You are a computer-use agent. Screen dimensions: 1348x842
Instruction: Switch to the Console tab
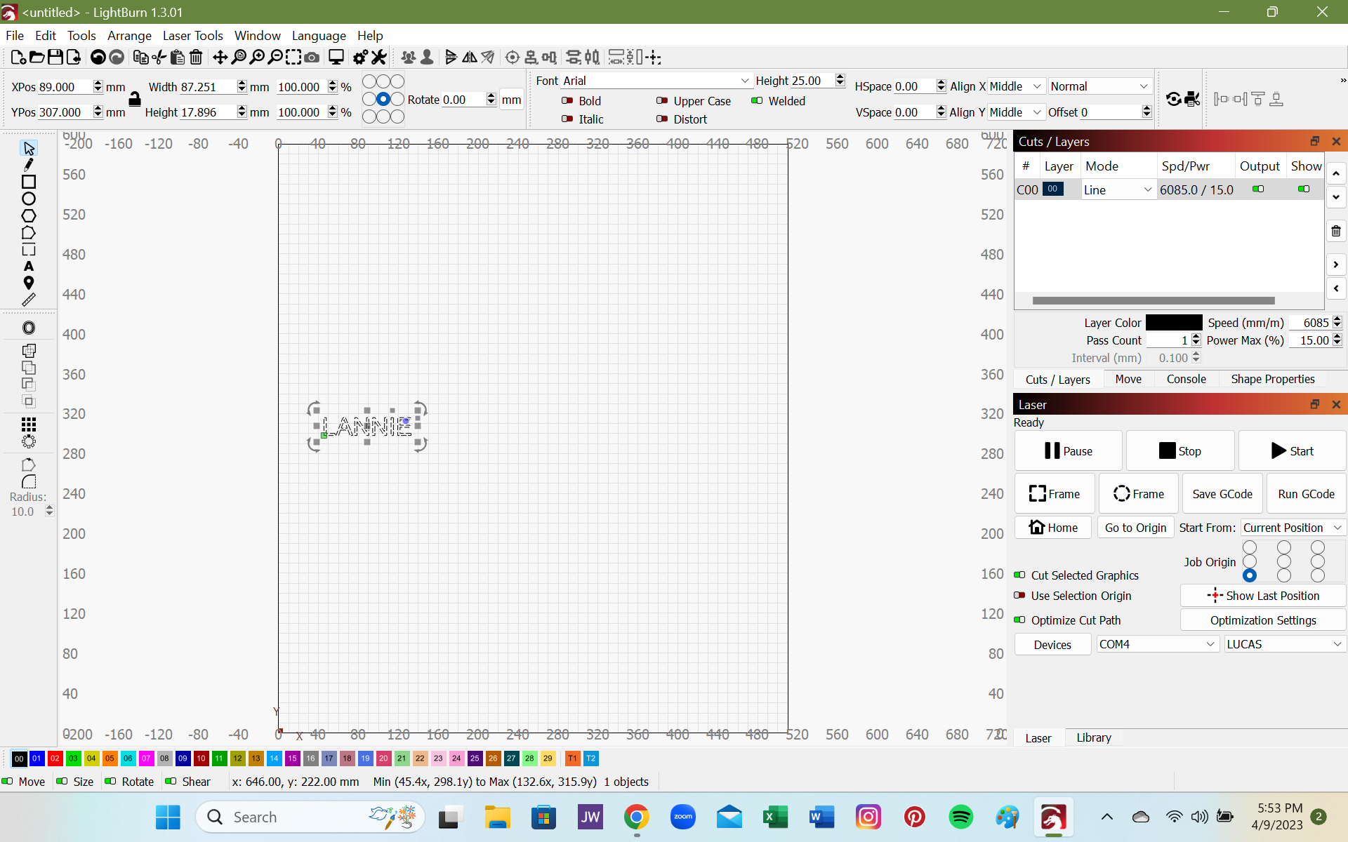tap(1186, 380)
